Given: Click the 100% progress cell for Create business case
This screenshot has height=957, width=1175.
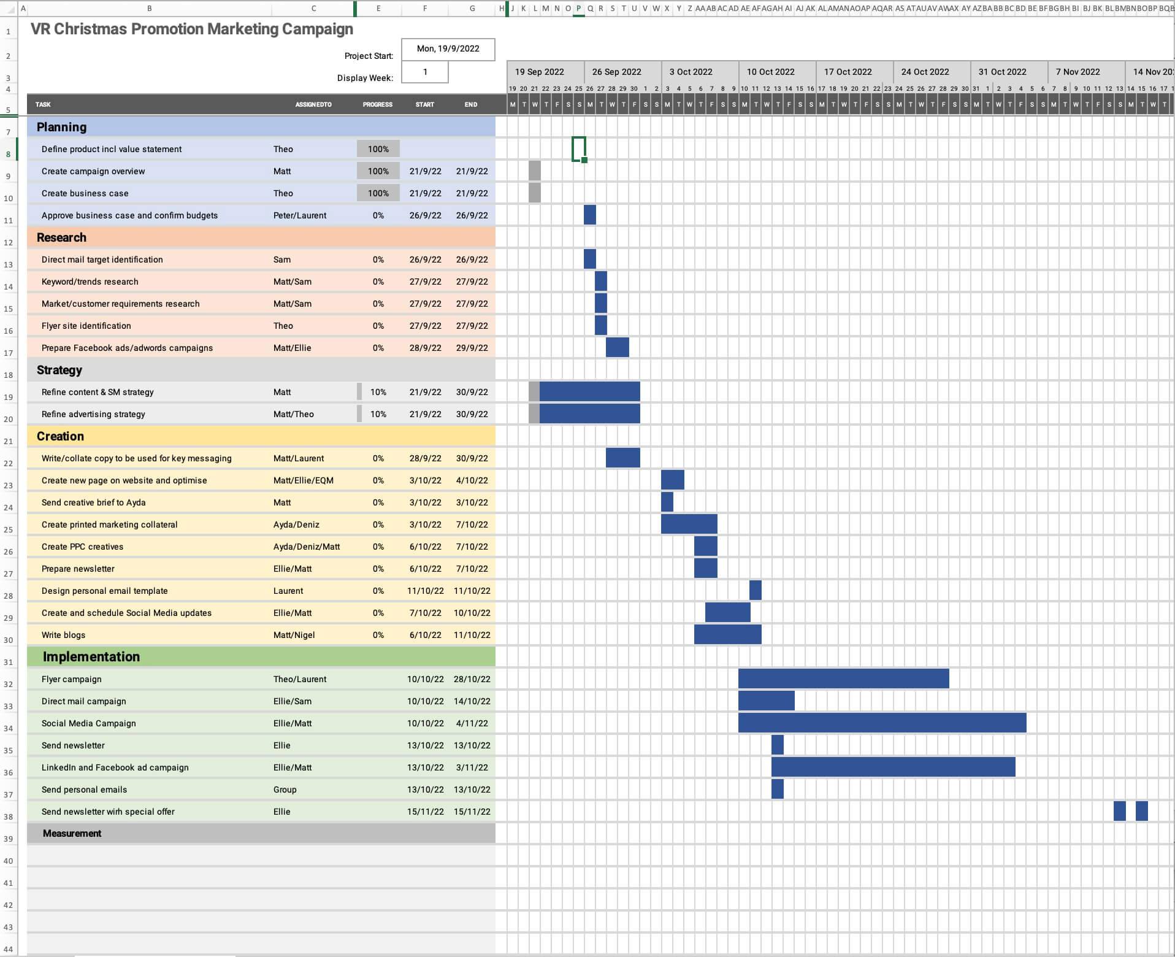Looking at the screenshot, I should pyautogui.click(x=378, y=193).
